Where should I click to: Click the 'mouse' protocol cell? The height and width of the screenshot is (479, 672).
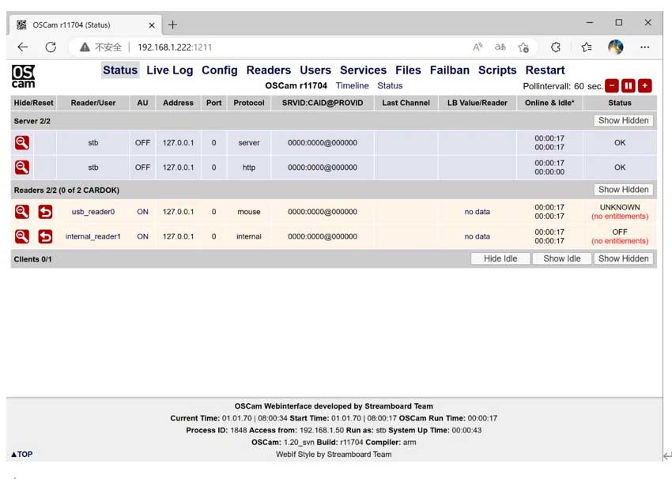click(249, 212)
